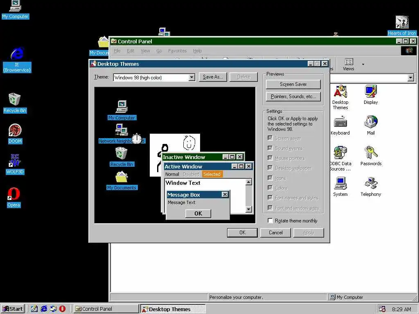Screen dimensions: 419x314
Task: Open Go menu in Control Panel
Action: (159, 51)
